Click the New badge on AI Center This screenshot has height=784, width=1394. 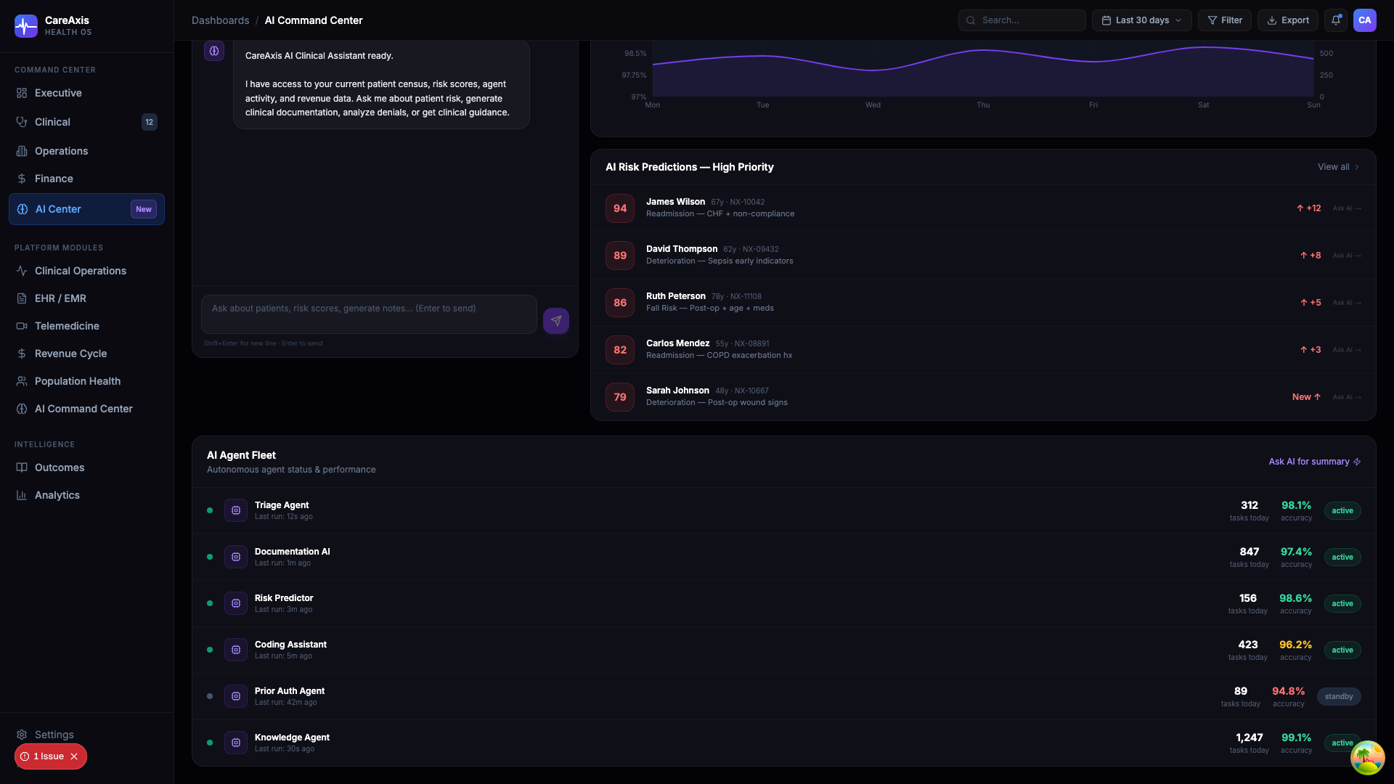coord(144,209)
